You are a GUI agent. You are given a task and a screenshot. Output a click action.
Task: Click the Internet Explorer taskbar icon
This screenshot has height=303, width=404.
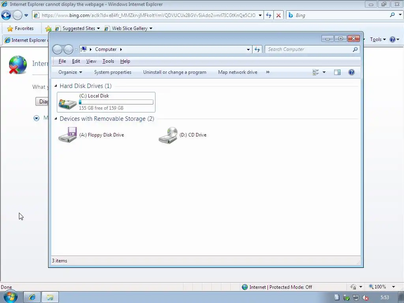[x=32, y=297]
